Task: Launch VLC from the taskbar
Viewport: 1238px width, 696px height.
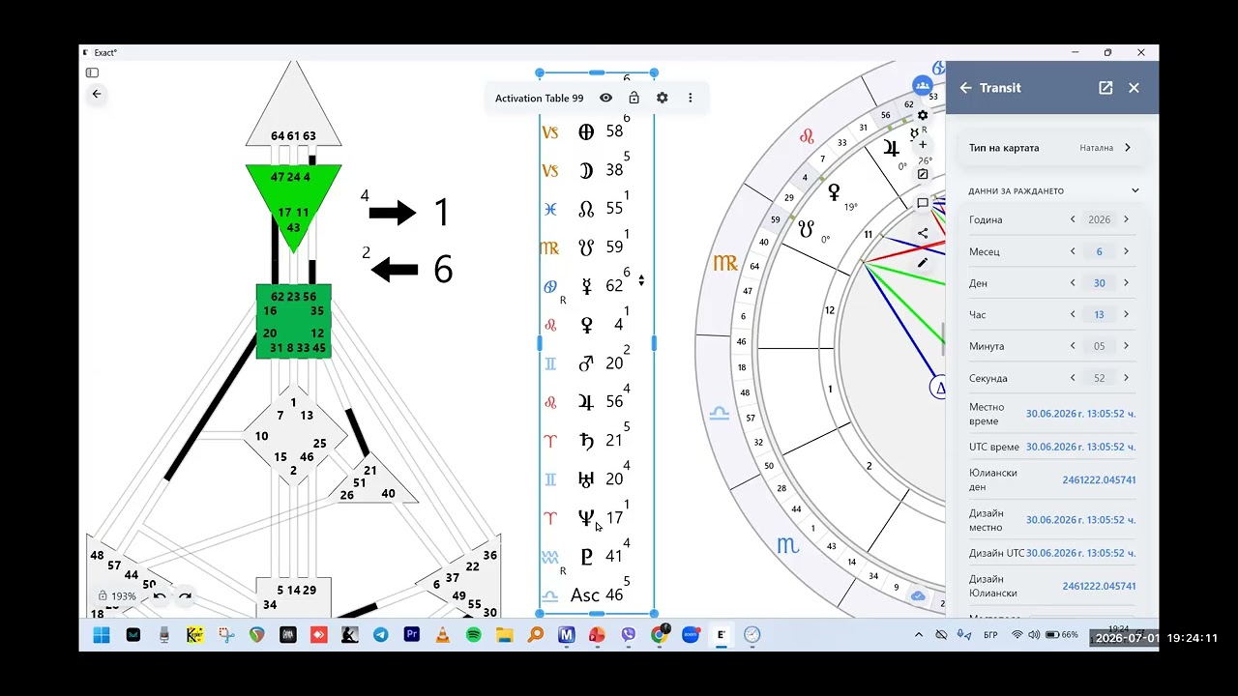Action: pos(442,635)
